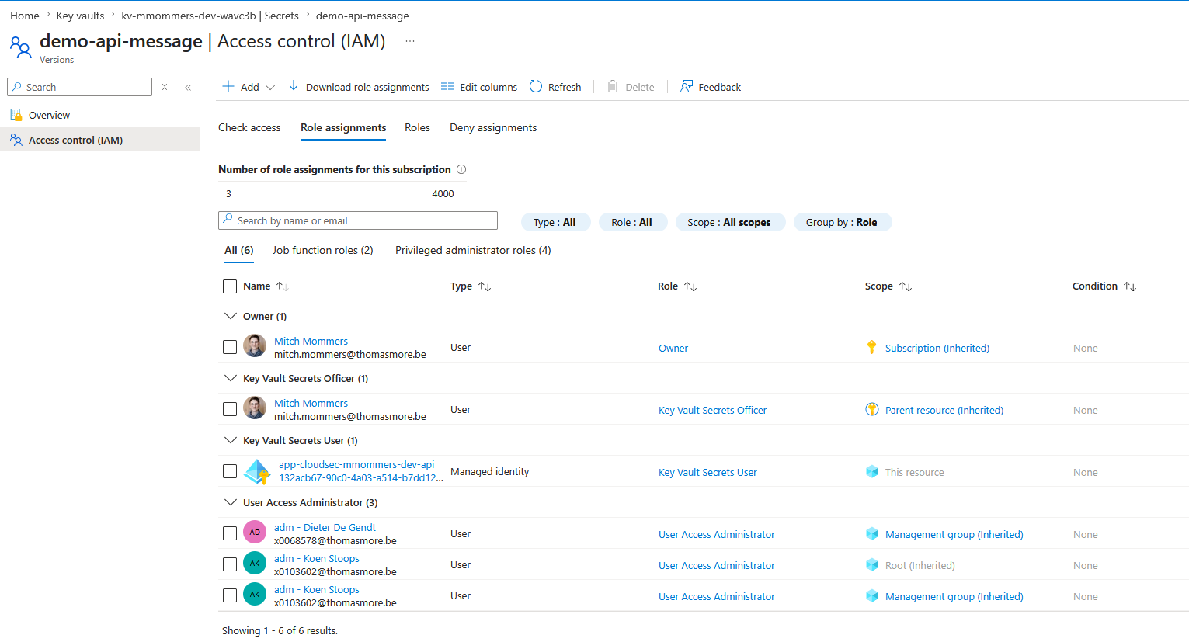Click the Edit columns icon
This screenshot has width=1189, height=642.
pyautogui.click(x=447, y=87)
